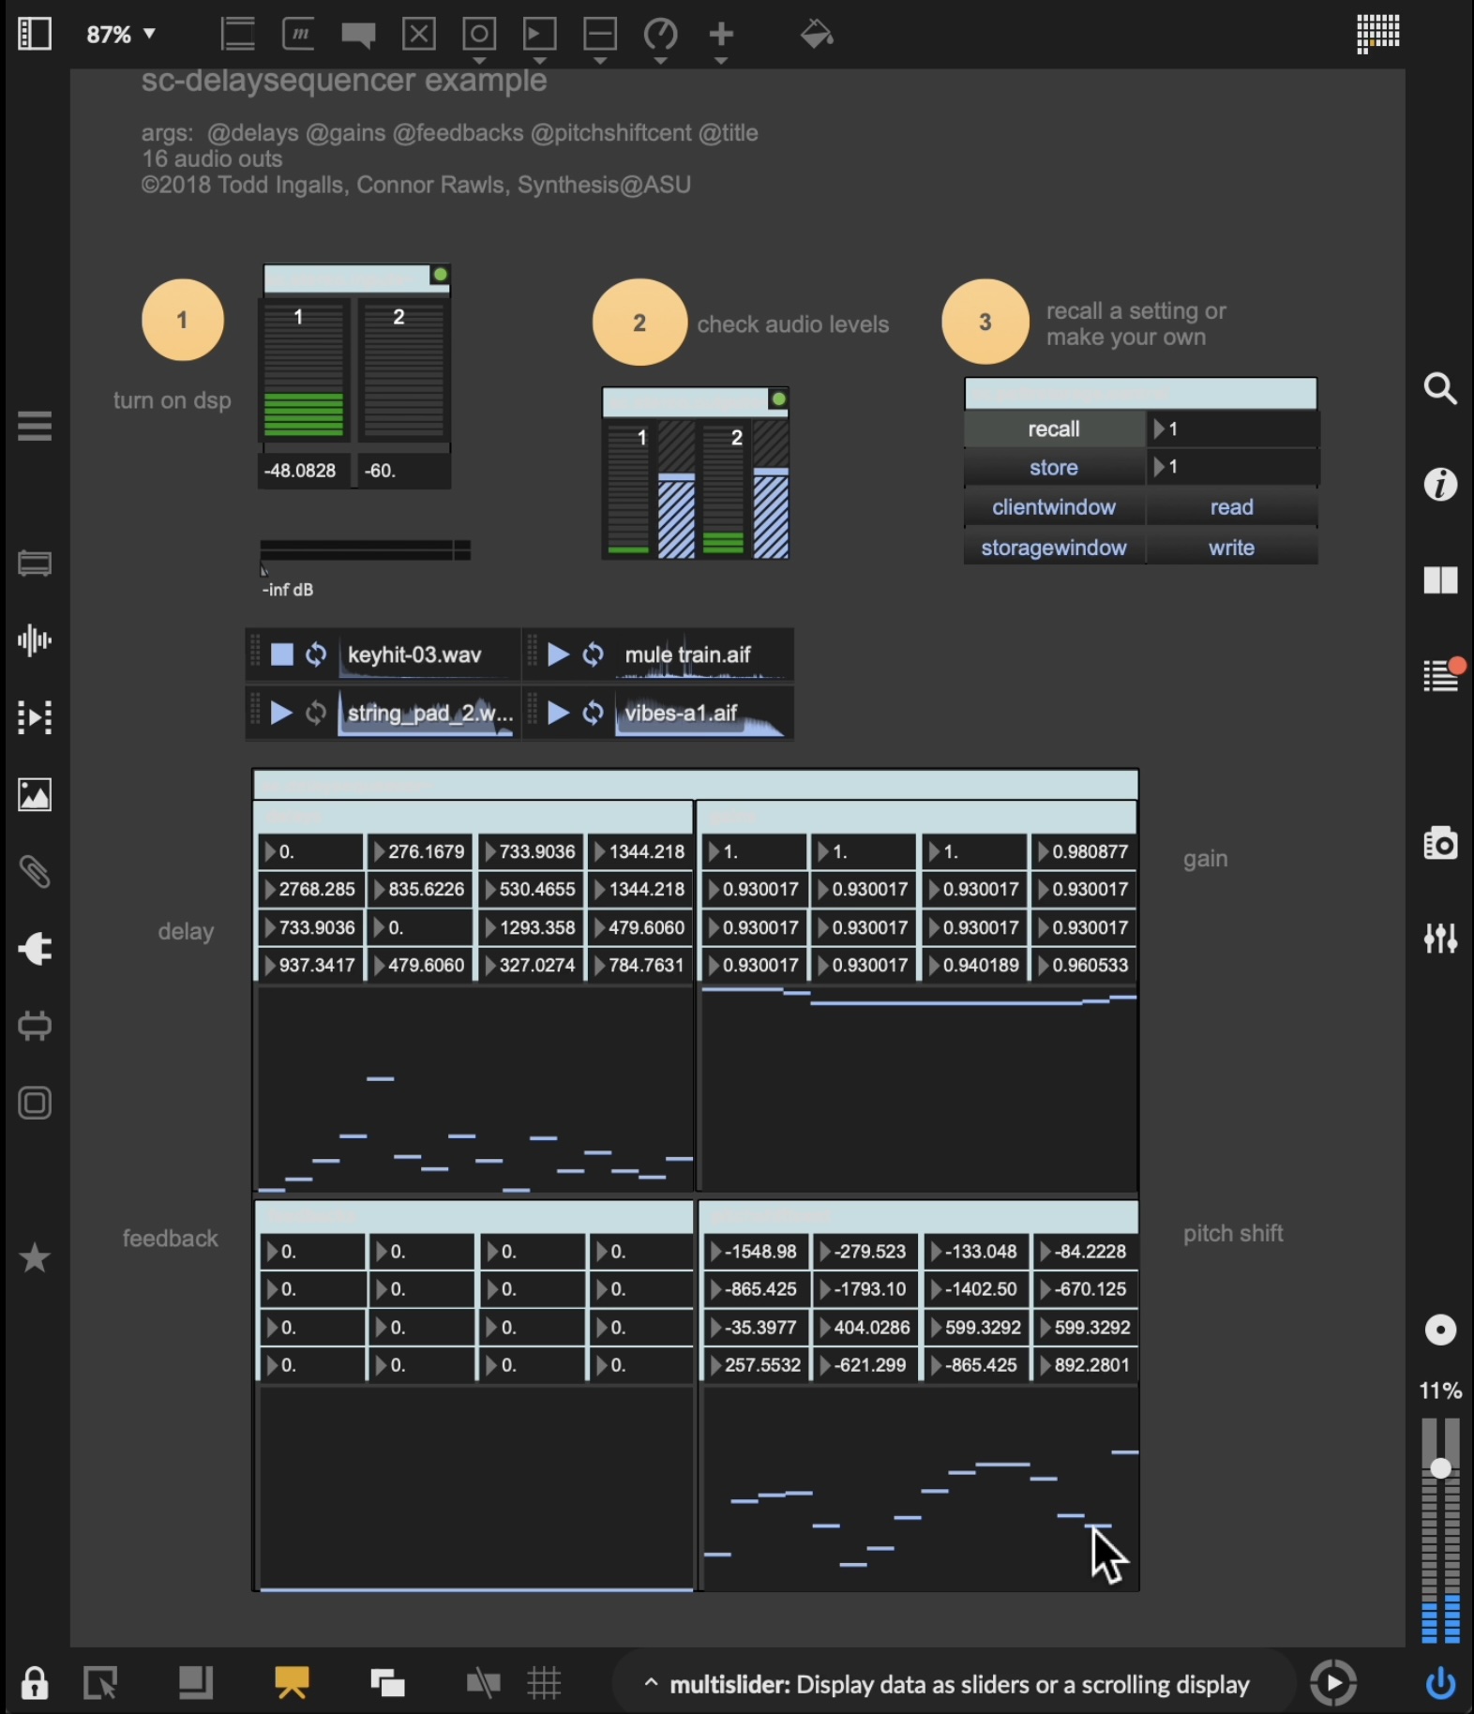Play the mule train.aif clip

[558, 654]
